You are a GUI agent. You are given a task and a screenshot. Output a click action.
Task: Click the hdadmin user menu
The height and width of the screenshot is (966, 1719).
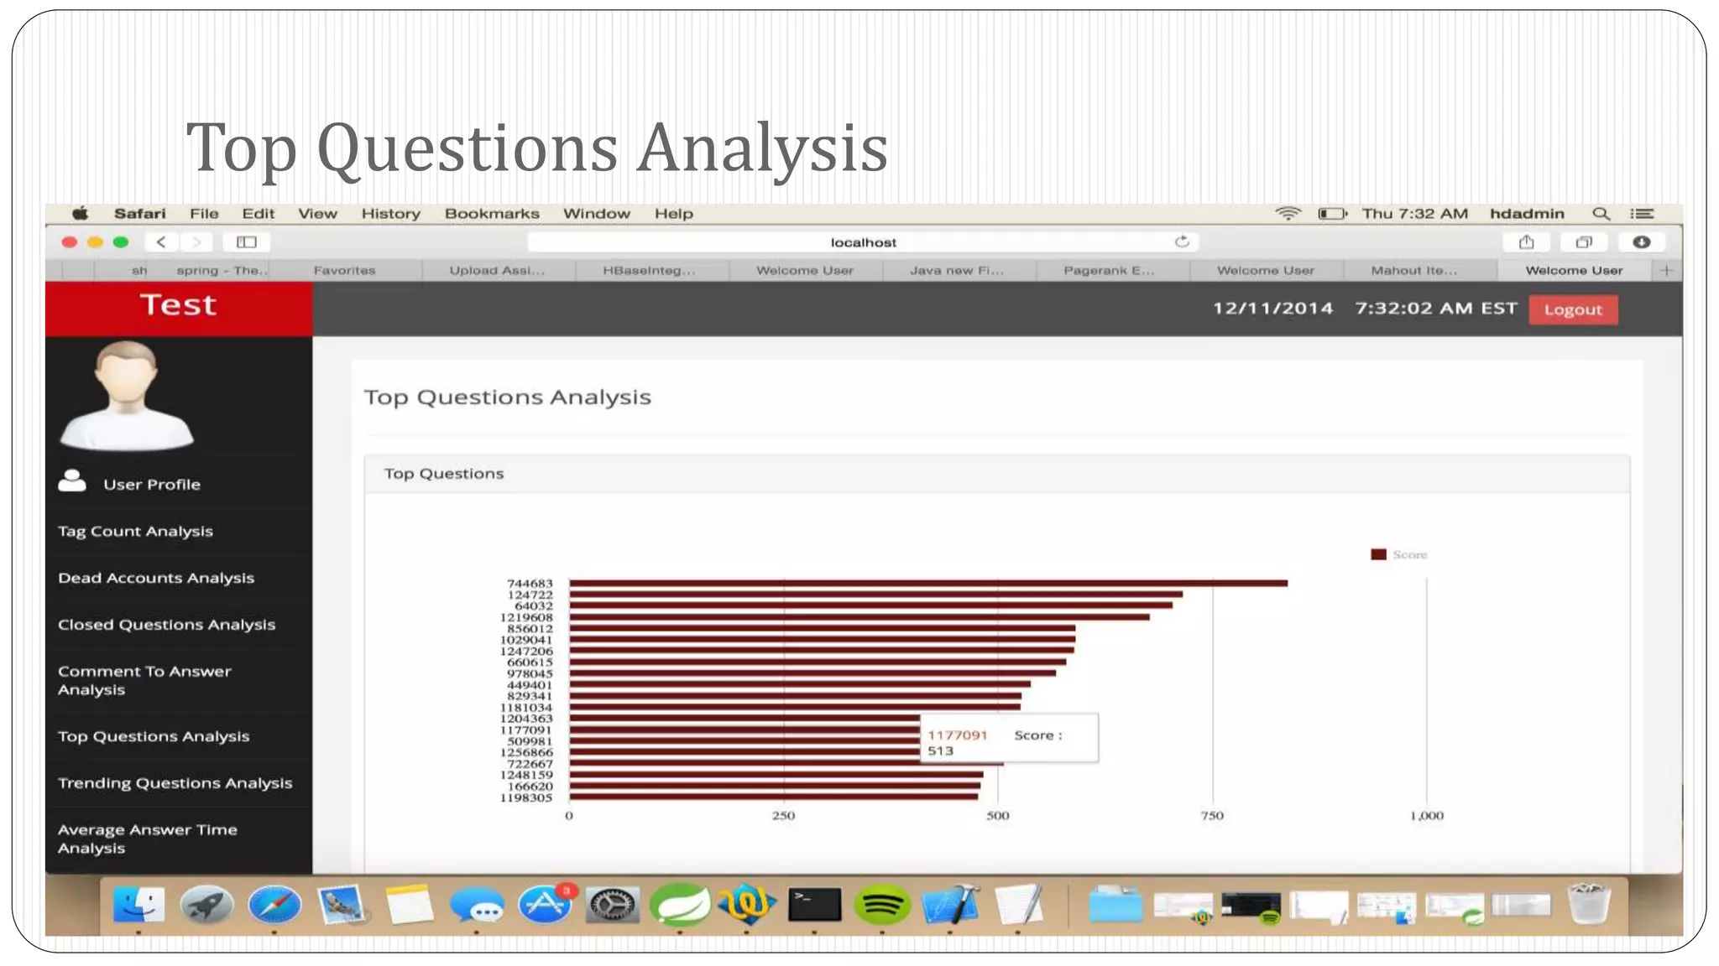click(1527, 214)
